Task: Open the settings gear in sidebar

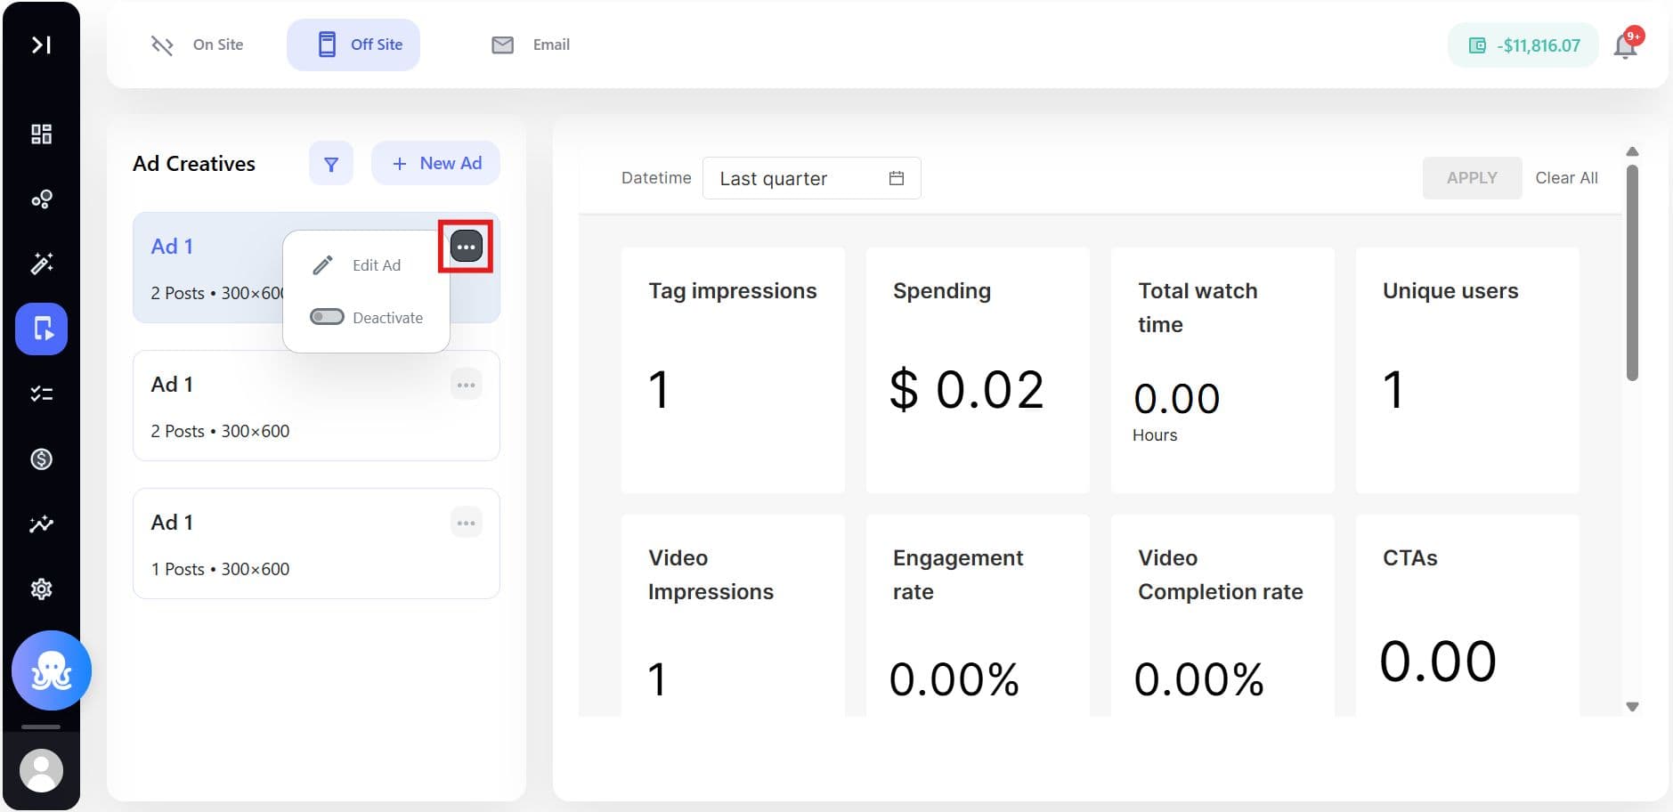Action: click(41, 589)
